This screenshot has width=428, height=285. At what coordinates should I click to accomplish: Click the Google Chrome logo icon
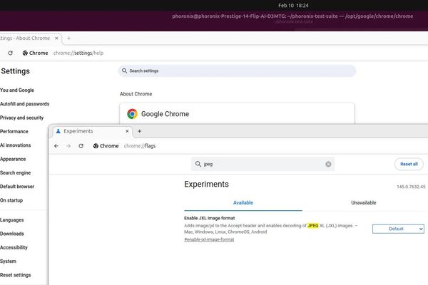pos(132,114)
